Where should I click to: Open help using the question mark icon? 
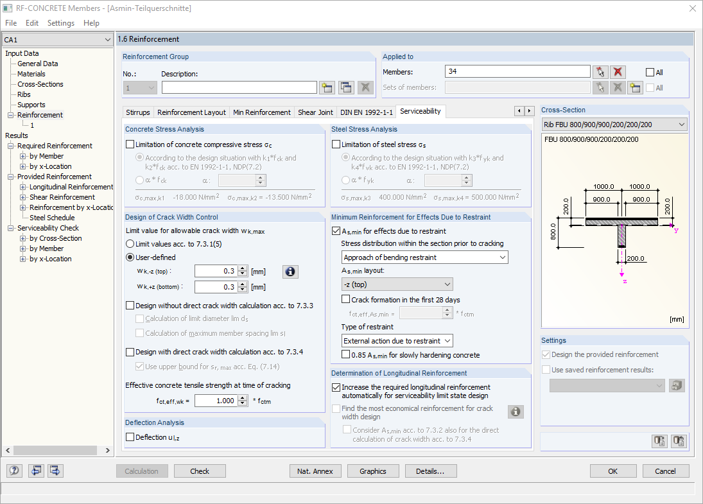coord(13,471)
